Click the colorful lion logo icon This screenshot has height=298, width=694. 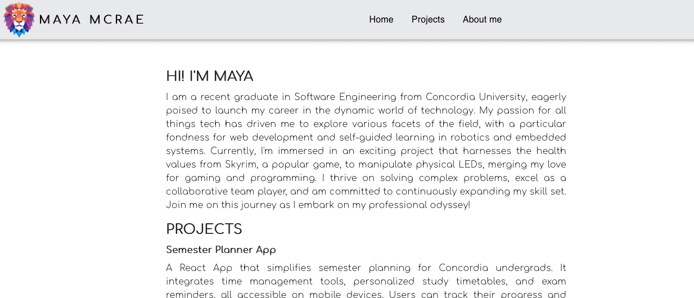point(19,20)
